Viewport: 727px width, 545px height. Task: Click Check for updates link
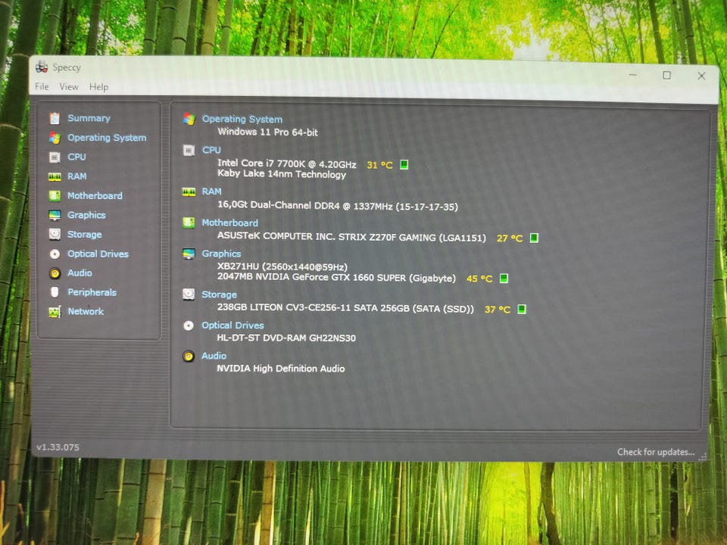pos(656,452)
